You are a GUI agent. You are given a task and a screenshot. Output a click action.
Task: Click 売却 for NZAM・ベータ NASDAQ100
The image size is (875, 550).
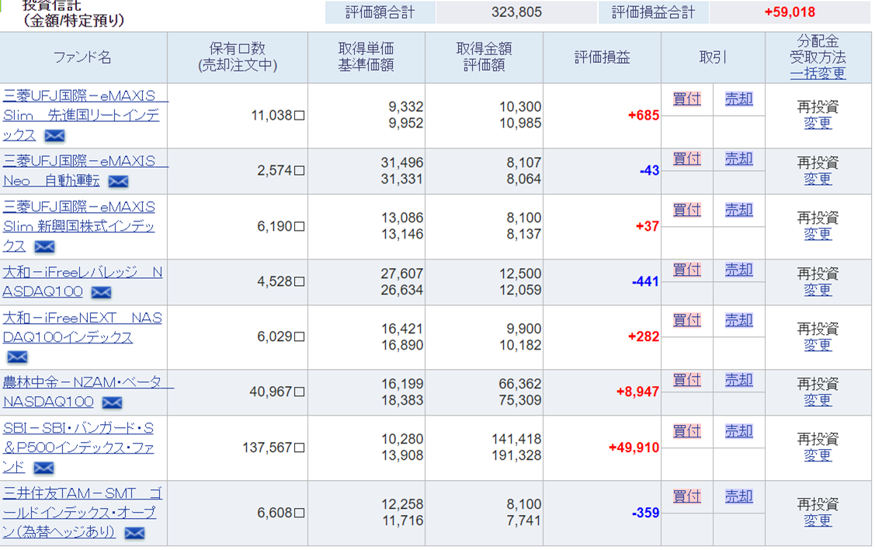(x=738, y=380)
